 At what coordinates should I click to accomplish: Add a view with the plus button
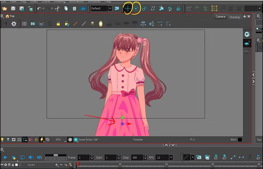[x=245, y=16]
